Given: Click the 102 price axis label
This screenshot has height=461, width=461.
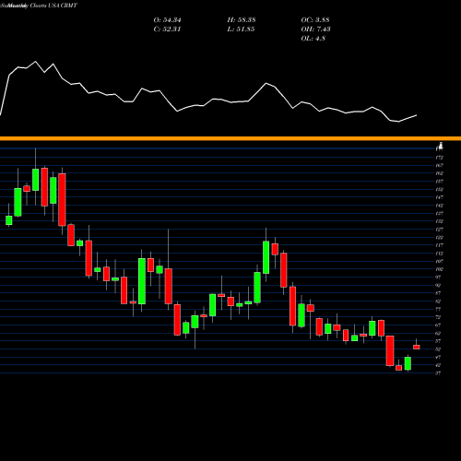Looking at the screenshot, I should [439, 269].
